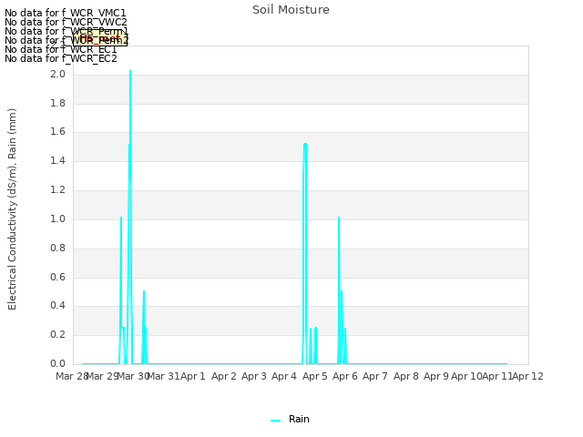Click the 0.0 y-axis tick label
Screen dimensions: 583x437
point(57,364)
